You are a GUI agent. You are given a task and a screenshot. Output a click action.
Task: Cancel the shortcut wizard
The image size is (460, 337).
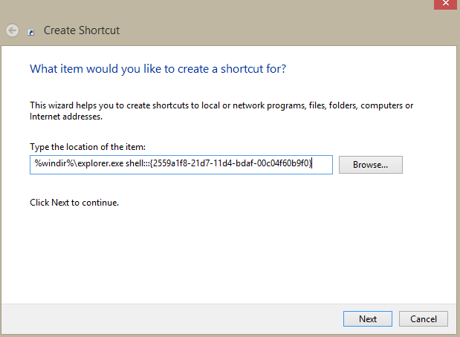(x=424, y=319)
